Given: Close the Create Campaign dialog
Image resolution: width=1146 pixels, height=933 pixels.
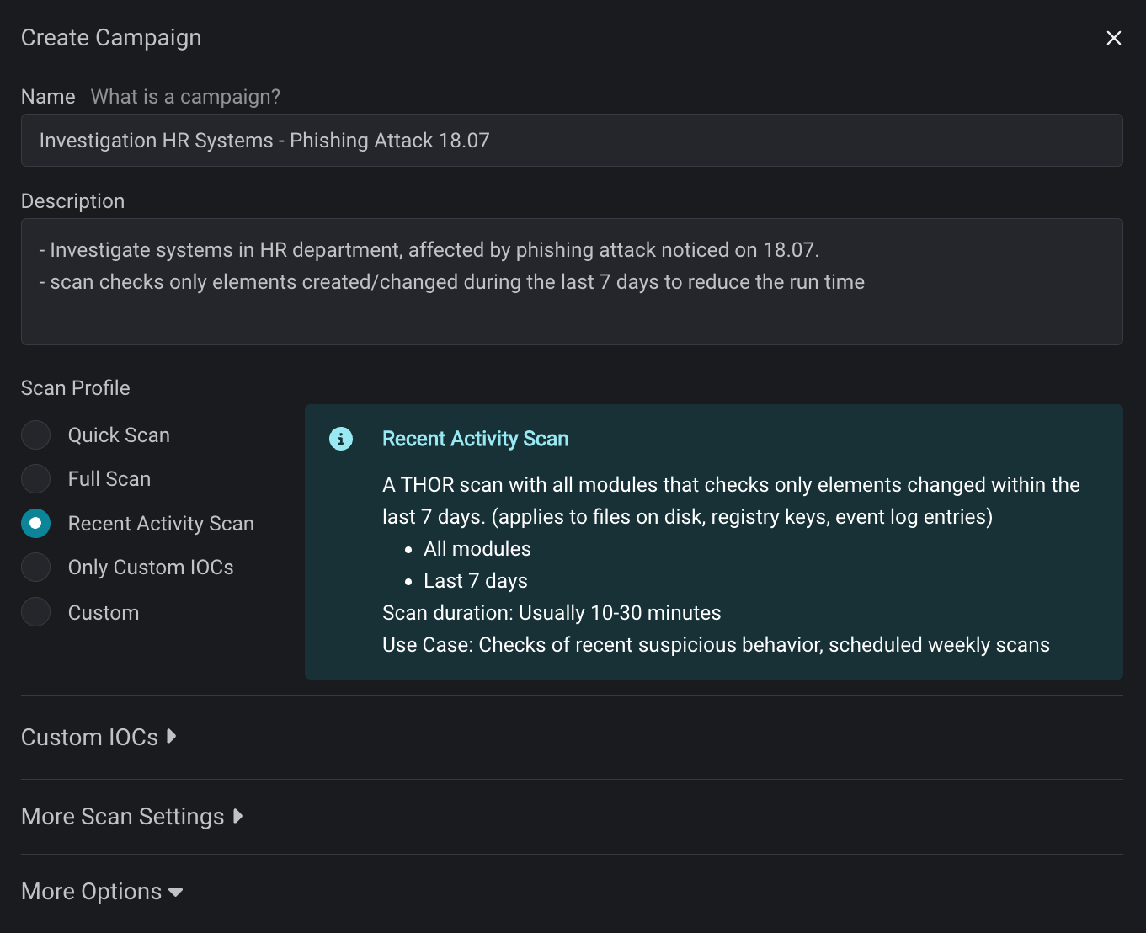Looking at the screenshot, I should coord(1113,38).
